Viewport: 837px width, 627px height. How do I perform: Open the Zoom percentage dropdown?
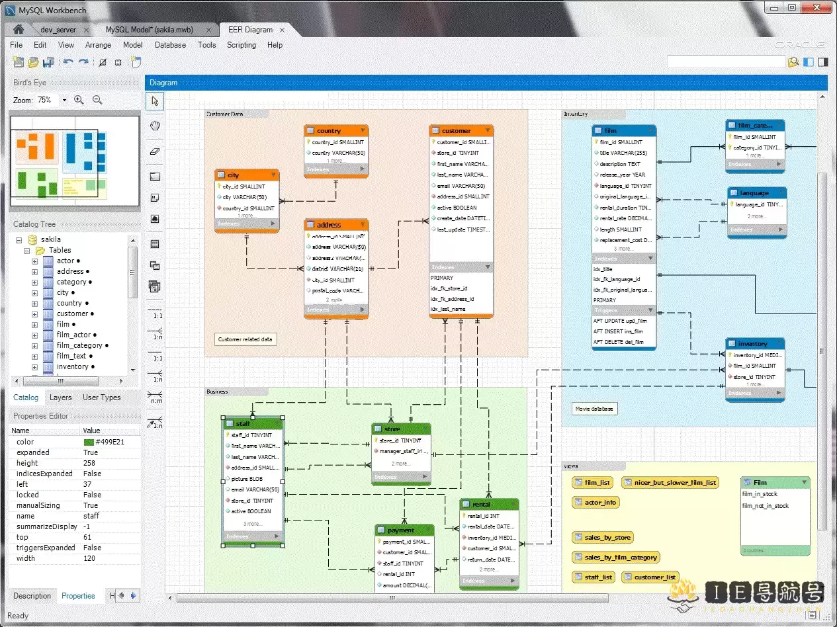64,100
